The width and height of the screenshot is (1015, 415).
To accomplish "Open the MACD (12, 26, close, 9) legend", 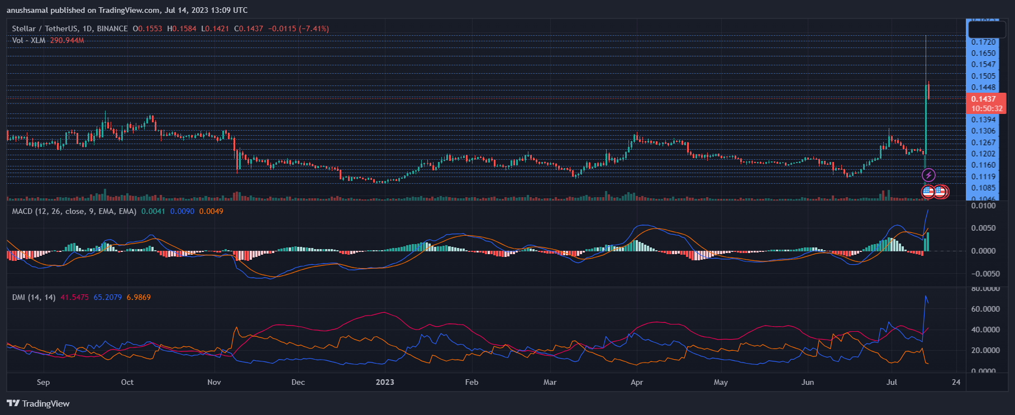I will [74, 211].
